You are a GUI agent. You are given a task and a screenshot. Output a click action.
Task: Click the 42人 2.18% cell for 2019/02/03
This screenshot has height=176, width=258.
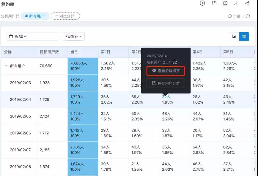236,83
